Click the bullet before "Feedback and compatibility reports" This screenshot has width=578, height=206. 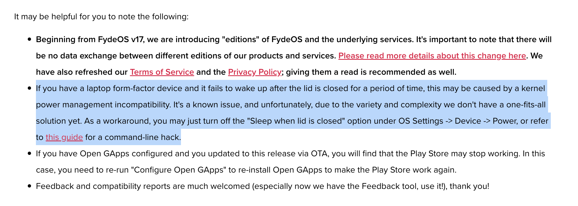pos(30,186)
